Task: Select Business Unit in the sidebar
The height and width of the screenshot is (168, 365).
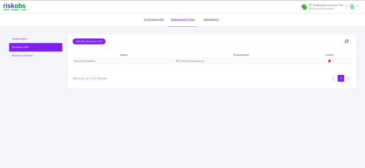Action: pyautogui.click(x=36, y=47)
